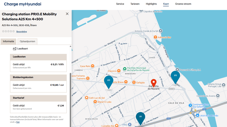Click the Adhoca's Bar marker icon

click(155, 37)
